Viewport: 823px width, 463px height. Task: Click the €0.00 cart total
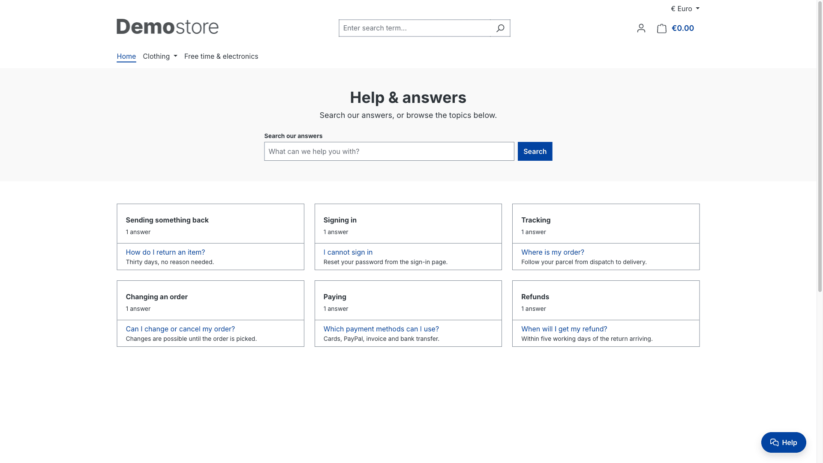pyautogui.click(x=682, y=28)
